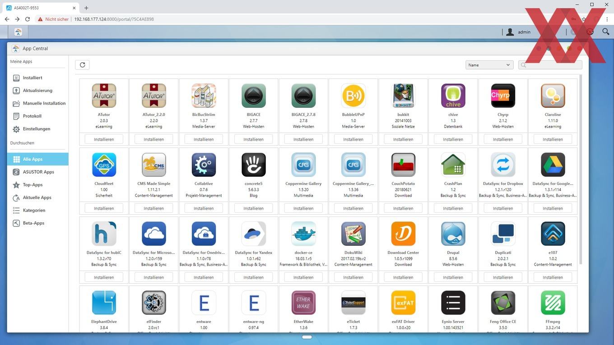Image resolution: width=614 pixels, height=345 pixels.
Task: Install DataSync for Microsoft
Action: click(x=154, y=277)
